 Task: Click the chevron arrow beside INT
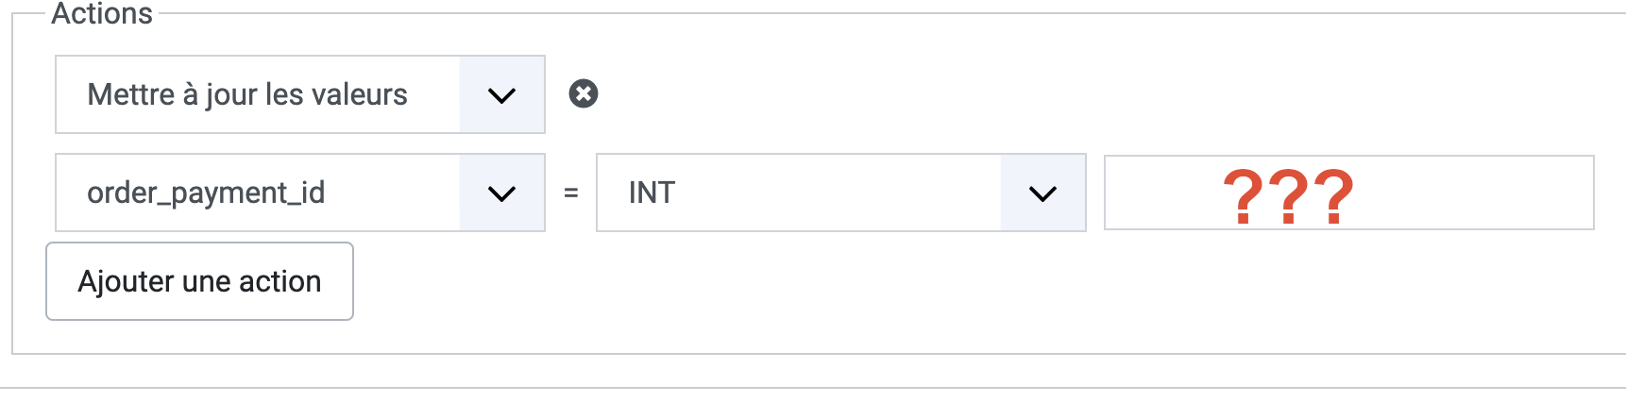[1042, 193]
